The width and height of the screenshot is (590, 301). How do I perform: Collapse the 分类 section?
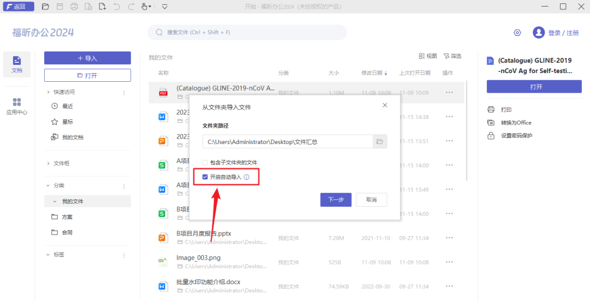[x=48, y=185]
